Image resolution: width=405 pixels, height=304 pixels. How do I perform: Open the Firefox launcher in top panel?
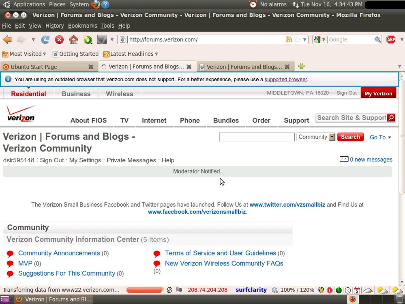click(x=96, y=4)
